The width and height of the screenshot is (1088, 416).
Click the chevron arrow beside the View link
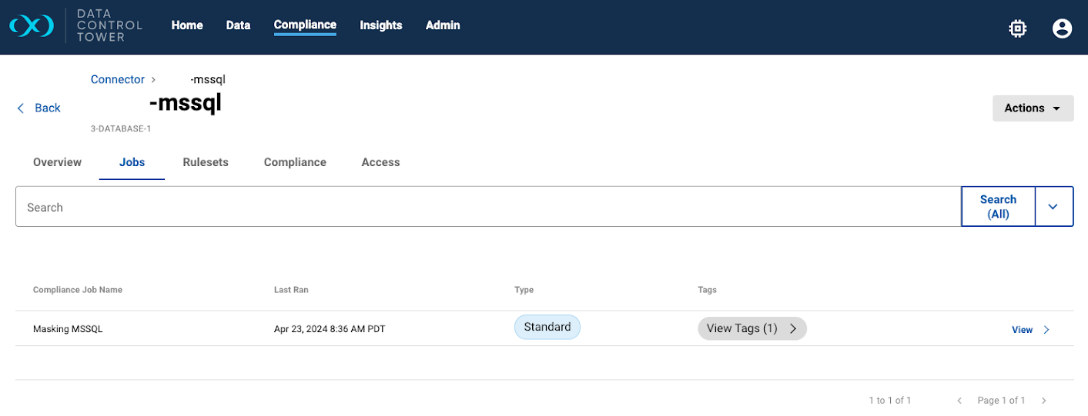1046,330
